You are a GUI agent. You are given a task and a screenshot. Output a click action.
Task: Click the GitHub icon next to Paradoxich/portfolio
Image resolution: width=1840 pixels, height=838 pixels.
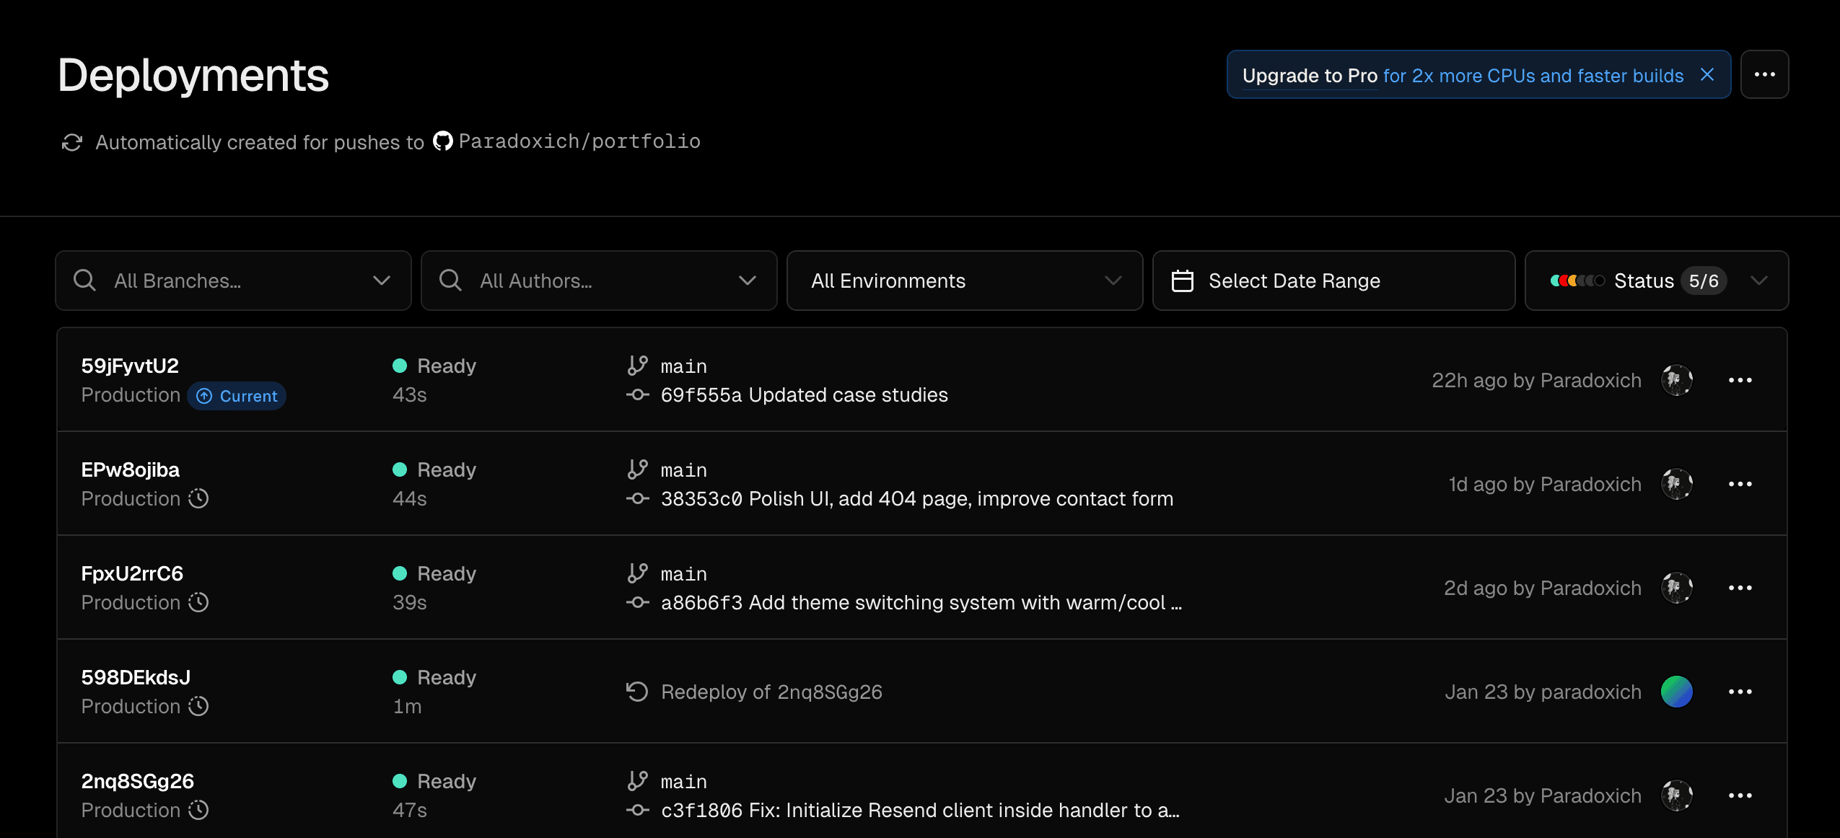point(442,141)
